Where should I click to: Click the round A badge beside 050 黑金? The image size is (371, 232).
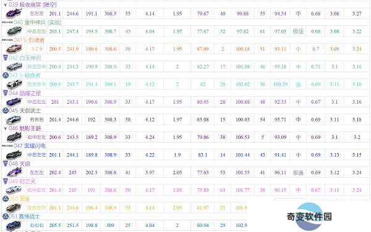click(x=5, y=199)
